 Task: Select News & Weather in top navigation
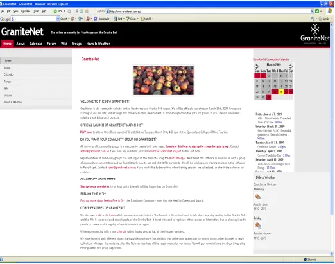click(98, 44)
